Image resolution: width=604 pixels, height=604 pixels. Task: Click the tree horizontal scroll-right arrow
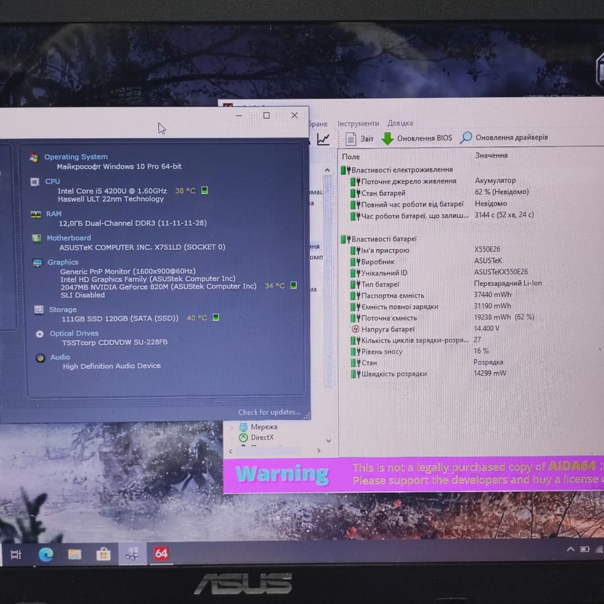tap(319, 450)
